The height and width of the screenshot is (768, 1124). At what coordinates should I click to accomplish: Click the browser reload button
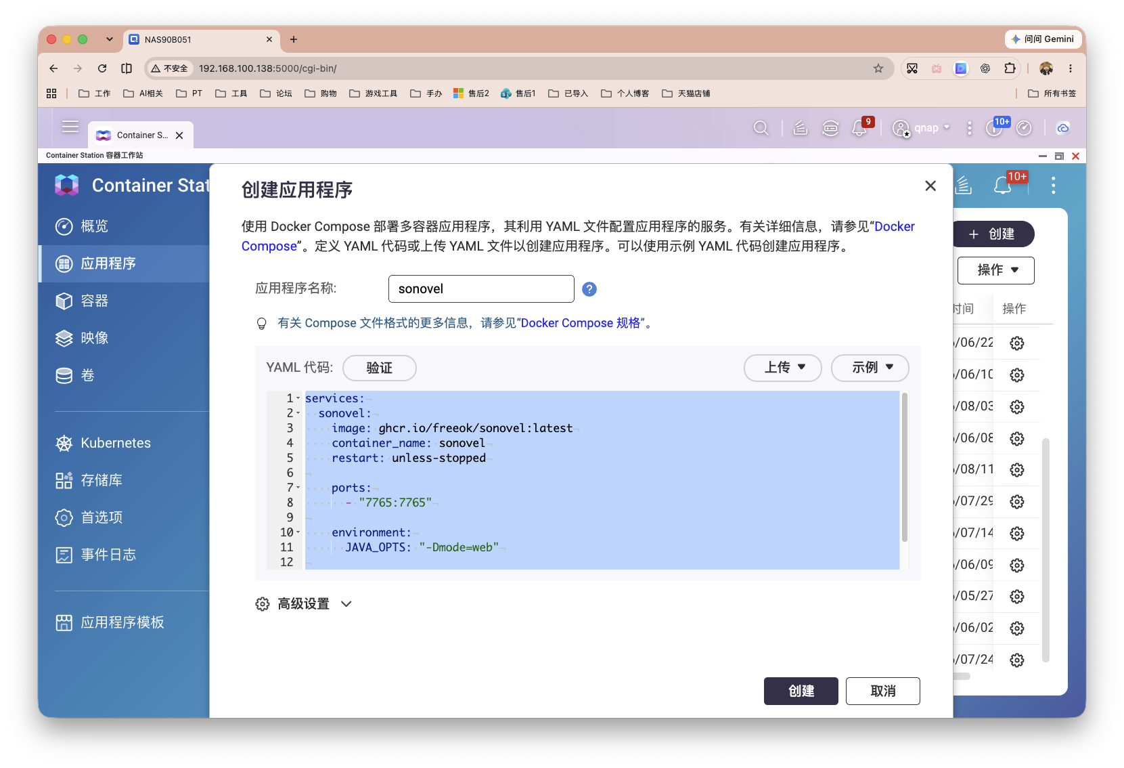tap(102, 68)
